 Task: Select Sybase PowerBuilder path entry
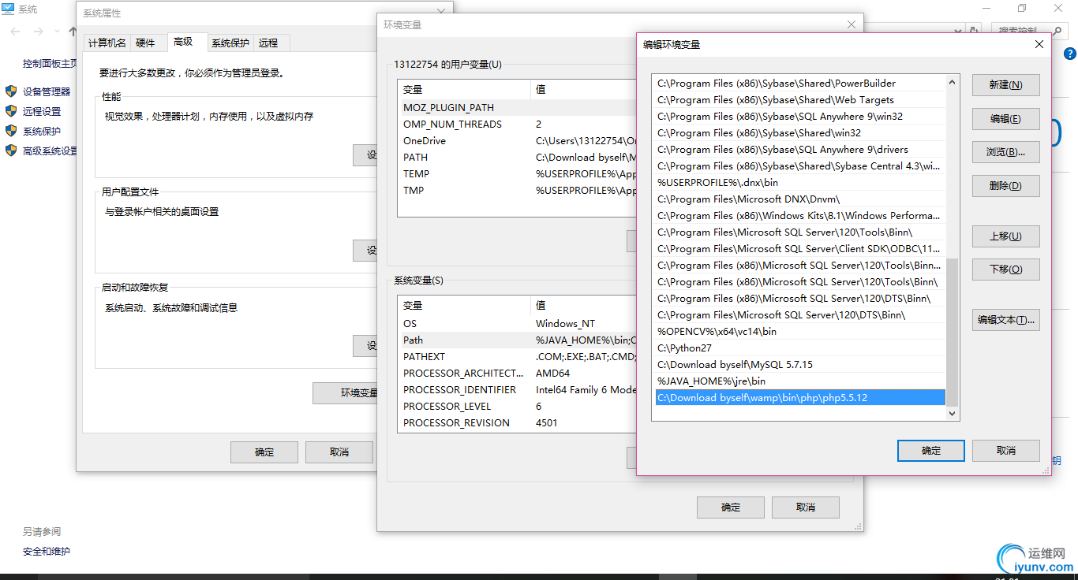pos(800,84)
